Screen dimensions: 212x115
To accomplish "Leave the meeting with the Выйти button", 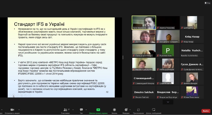I will click(x=206, y=111).
